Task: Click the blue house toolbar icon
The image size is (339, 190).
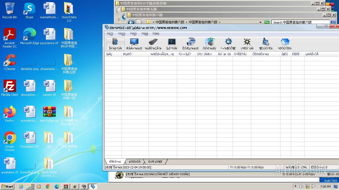Action: pos(285,44)
